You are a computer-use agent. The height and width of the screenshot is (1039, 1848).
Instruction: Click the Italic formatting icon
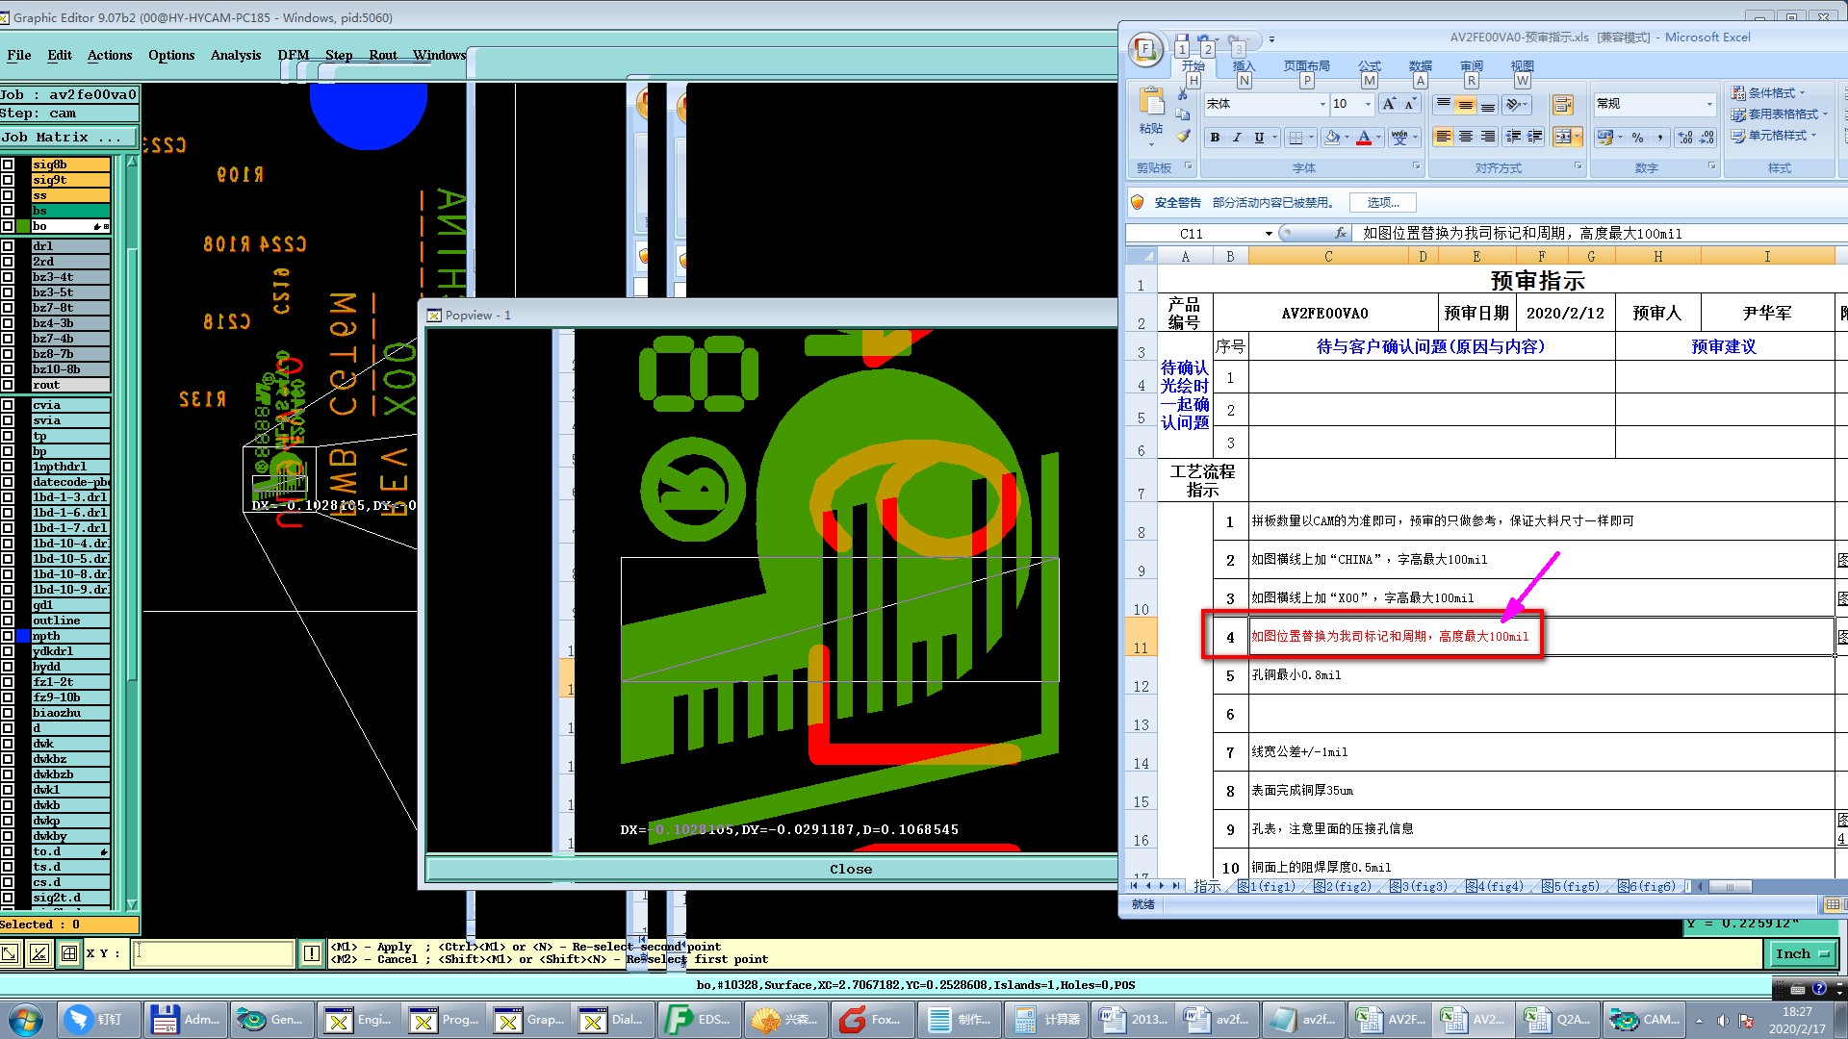1237,138
